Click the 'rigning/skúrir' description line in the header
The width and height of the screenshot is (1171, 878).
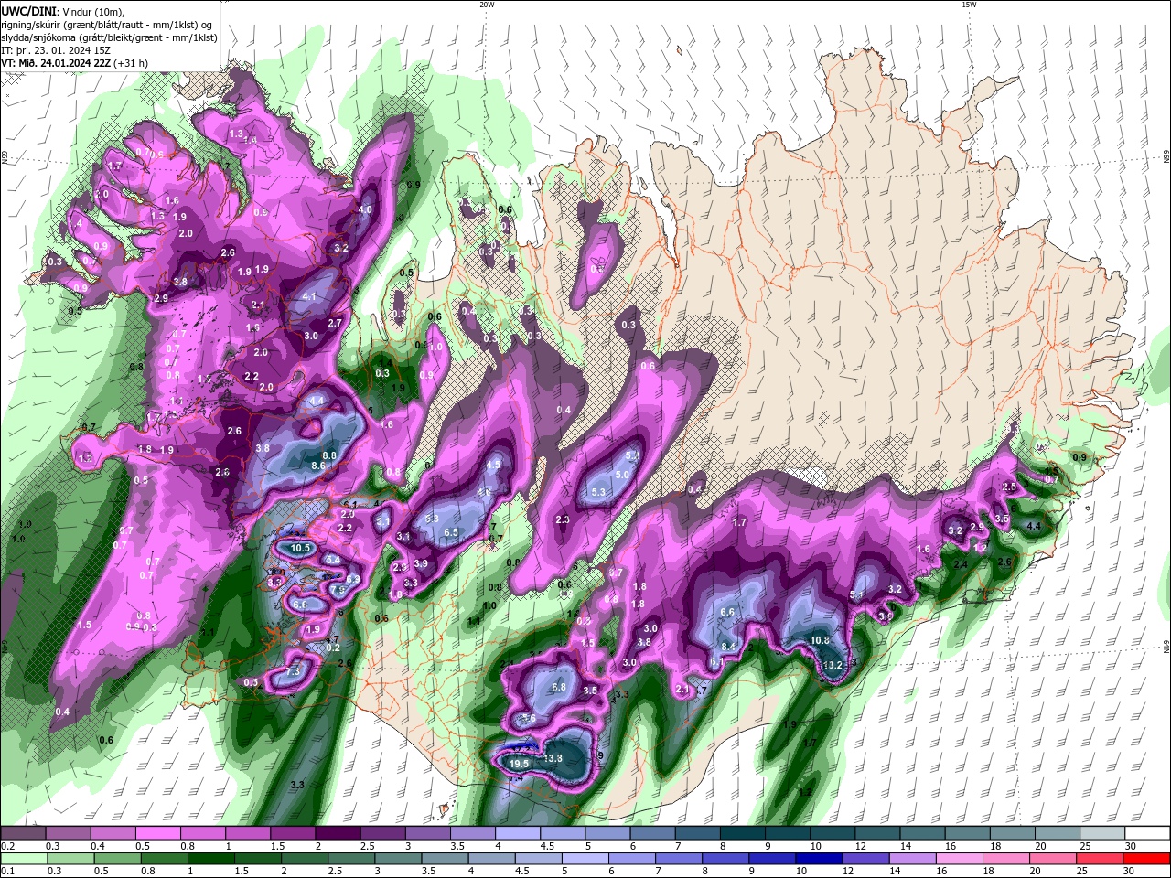(x=108, y=24)
